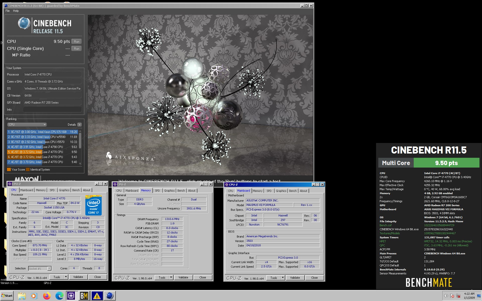Click the Cinebench Info input field
The image size is (482, 301).
(52, 110)
